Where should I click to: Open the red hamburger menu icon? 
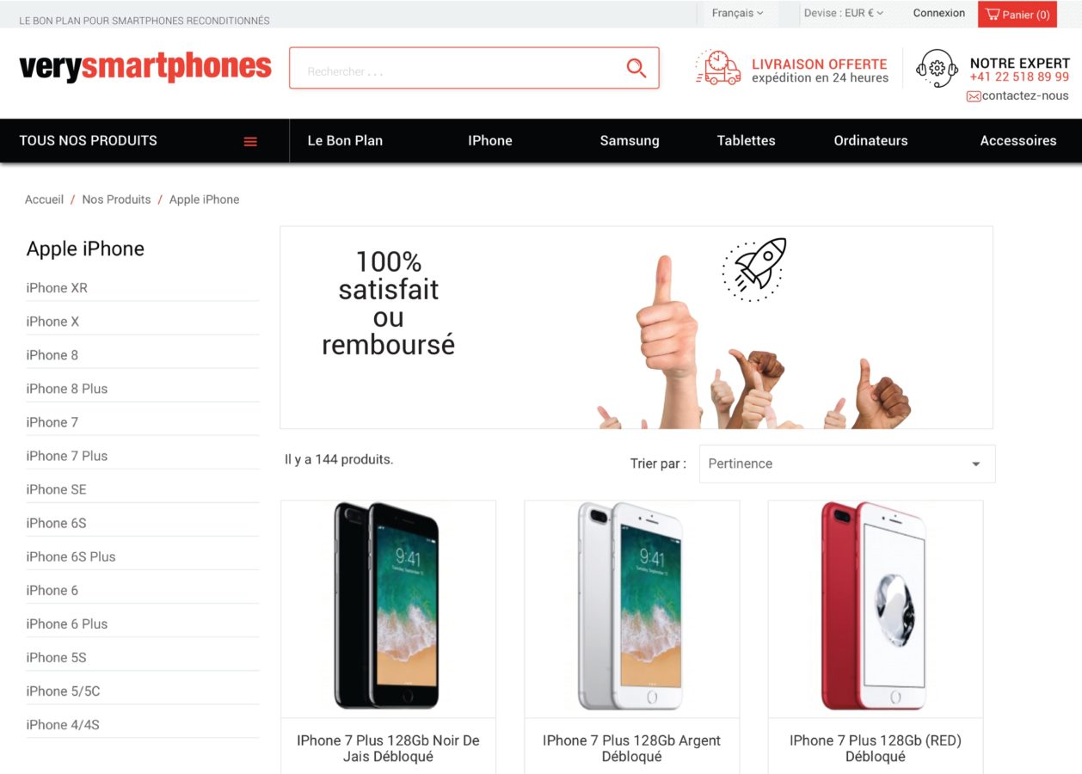250,141
